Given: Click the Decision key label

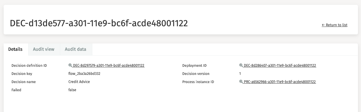Looking at the screenshot, I should click(x=22, y=74).
